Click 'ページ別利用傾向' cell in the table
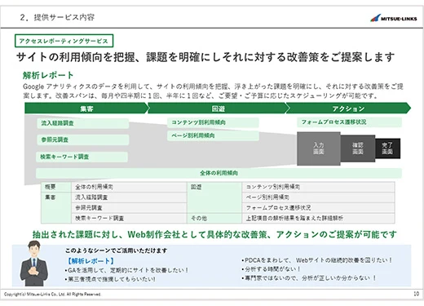The height and width of the screenshot is (306, 424). coord(318,197)
